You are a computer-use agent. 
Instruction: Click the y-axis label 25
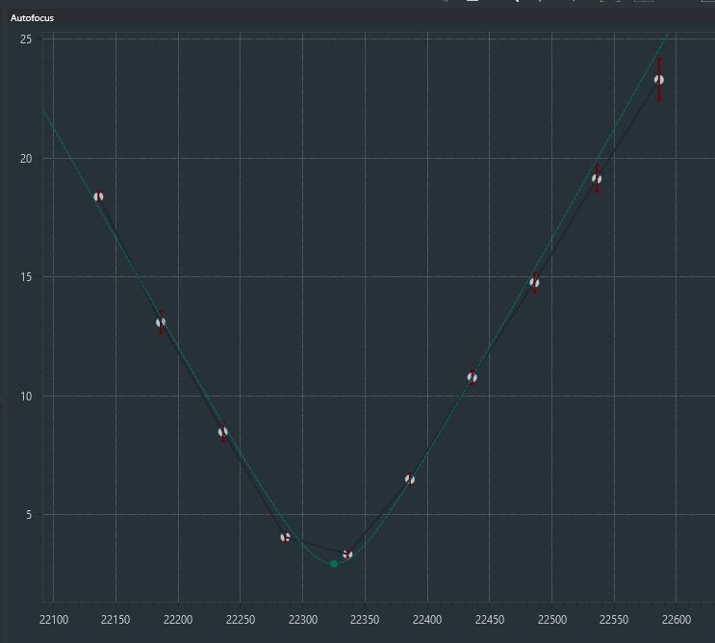[x=26, y=39]
